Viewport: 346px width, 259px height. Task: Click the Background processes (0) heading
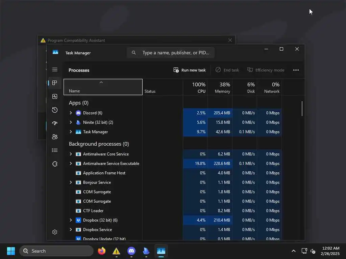click(99, 144)
